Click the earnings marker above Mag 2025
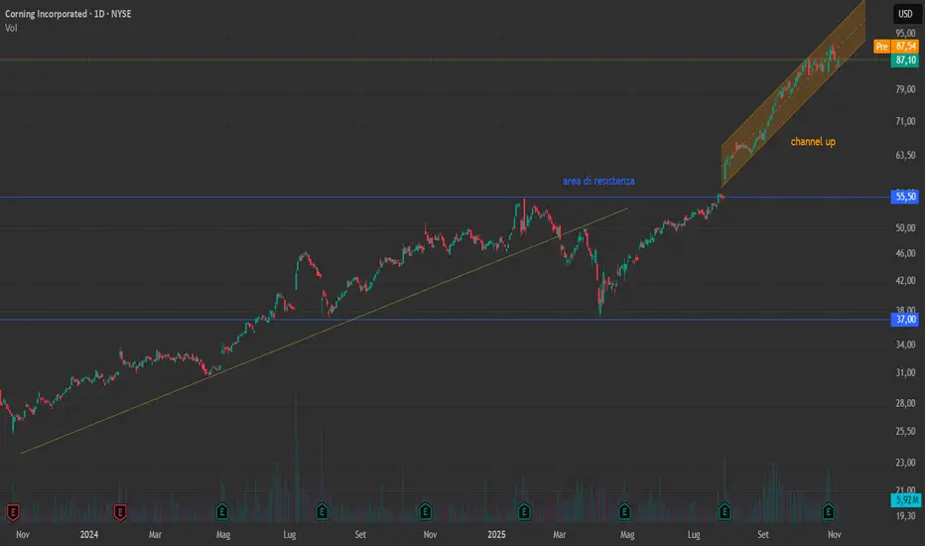The height and width of the screenshot is (546, 925). (624, 511)
